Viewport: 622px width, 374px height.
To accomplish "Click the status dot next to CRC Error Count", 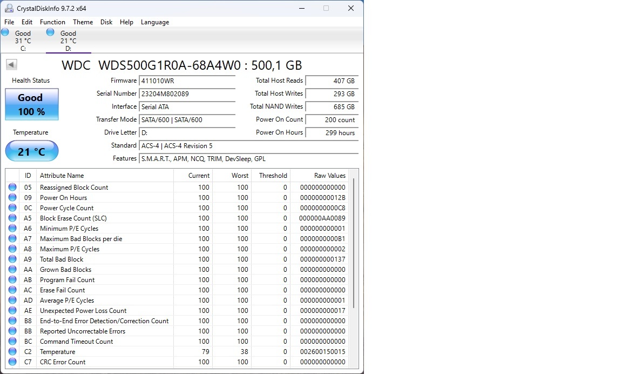I will click(12, 362).
